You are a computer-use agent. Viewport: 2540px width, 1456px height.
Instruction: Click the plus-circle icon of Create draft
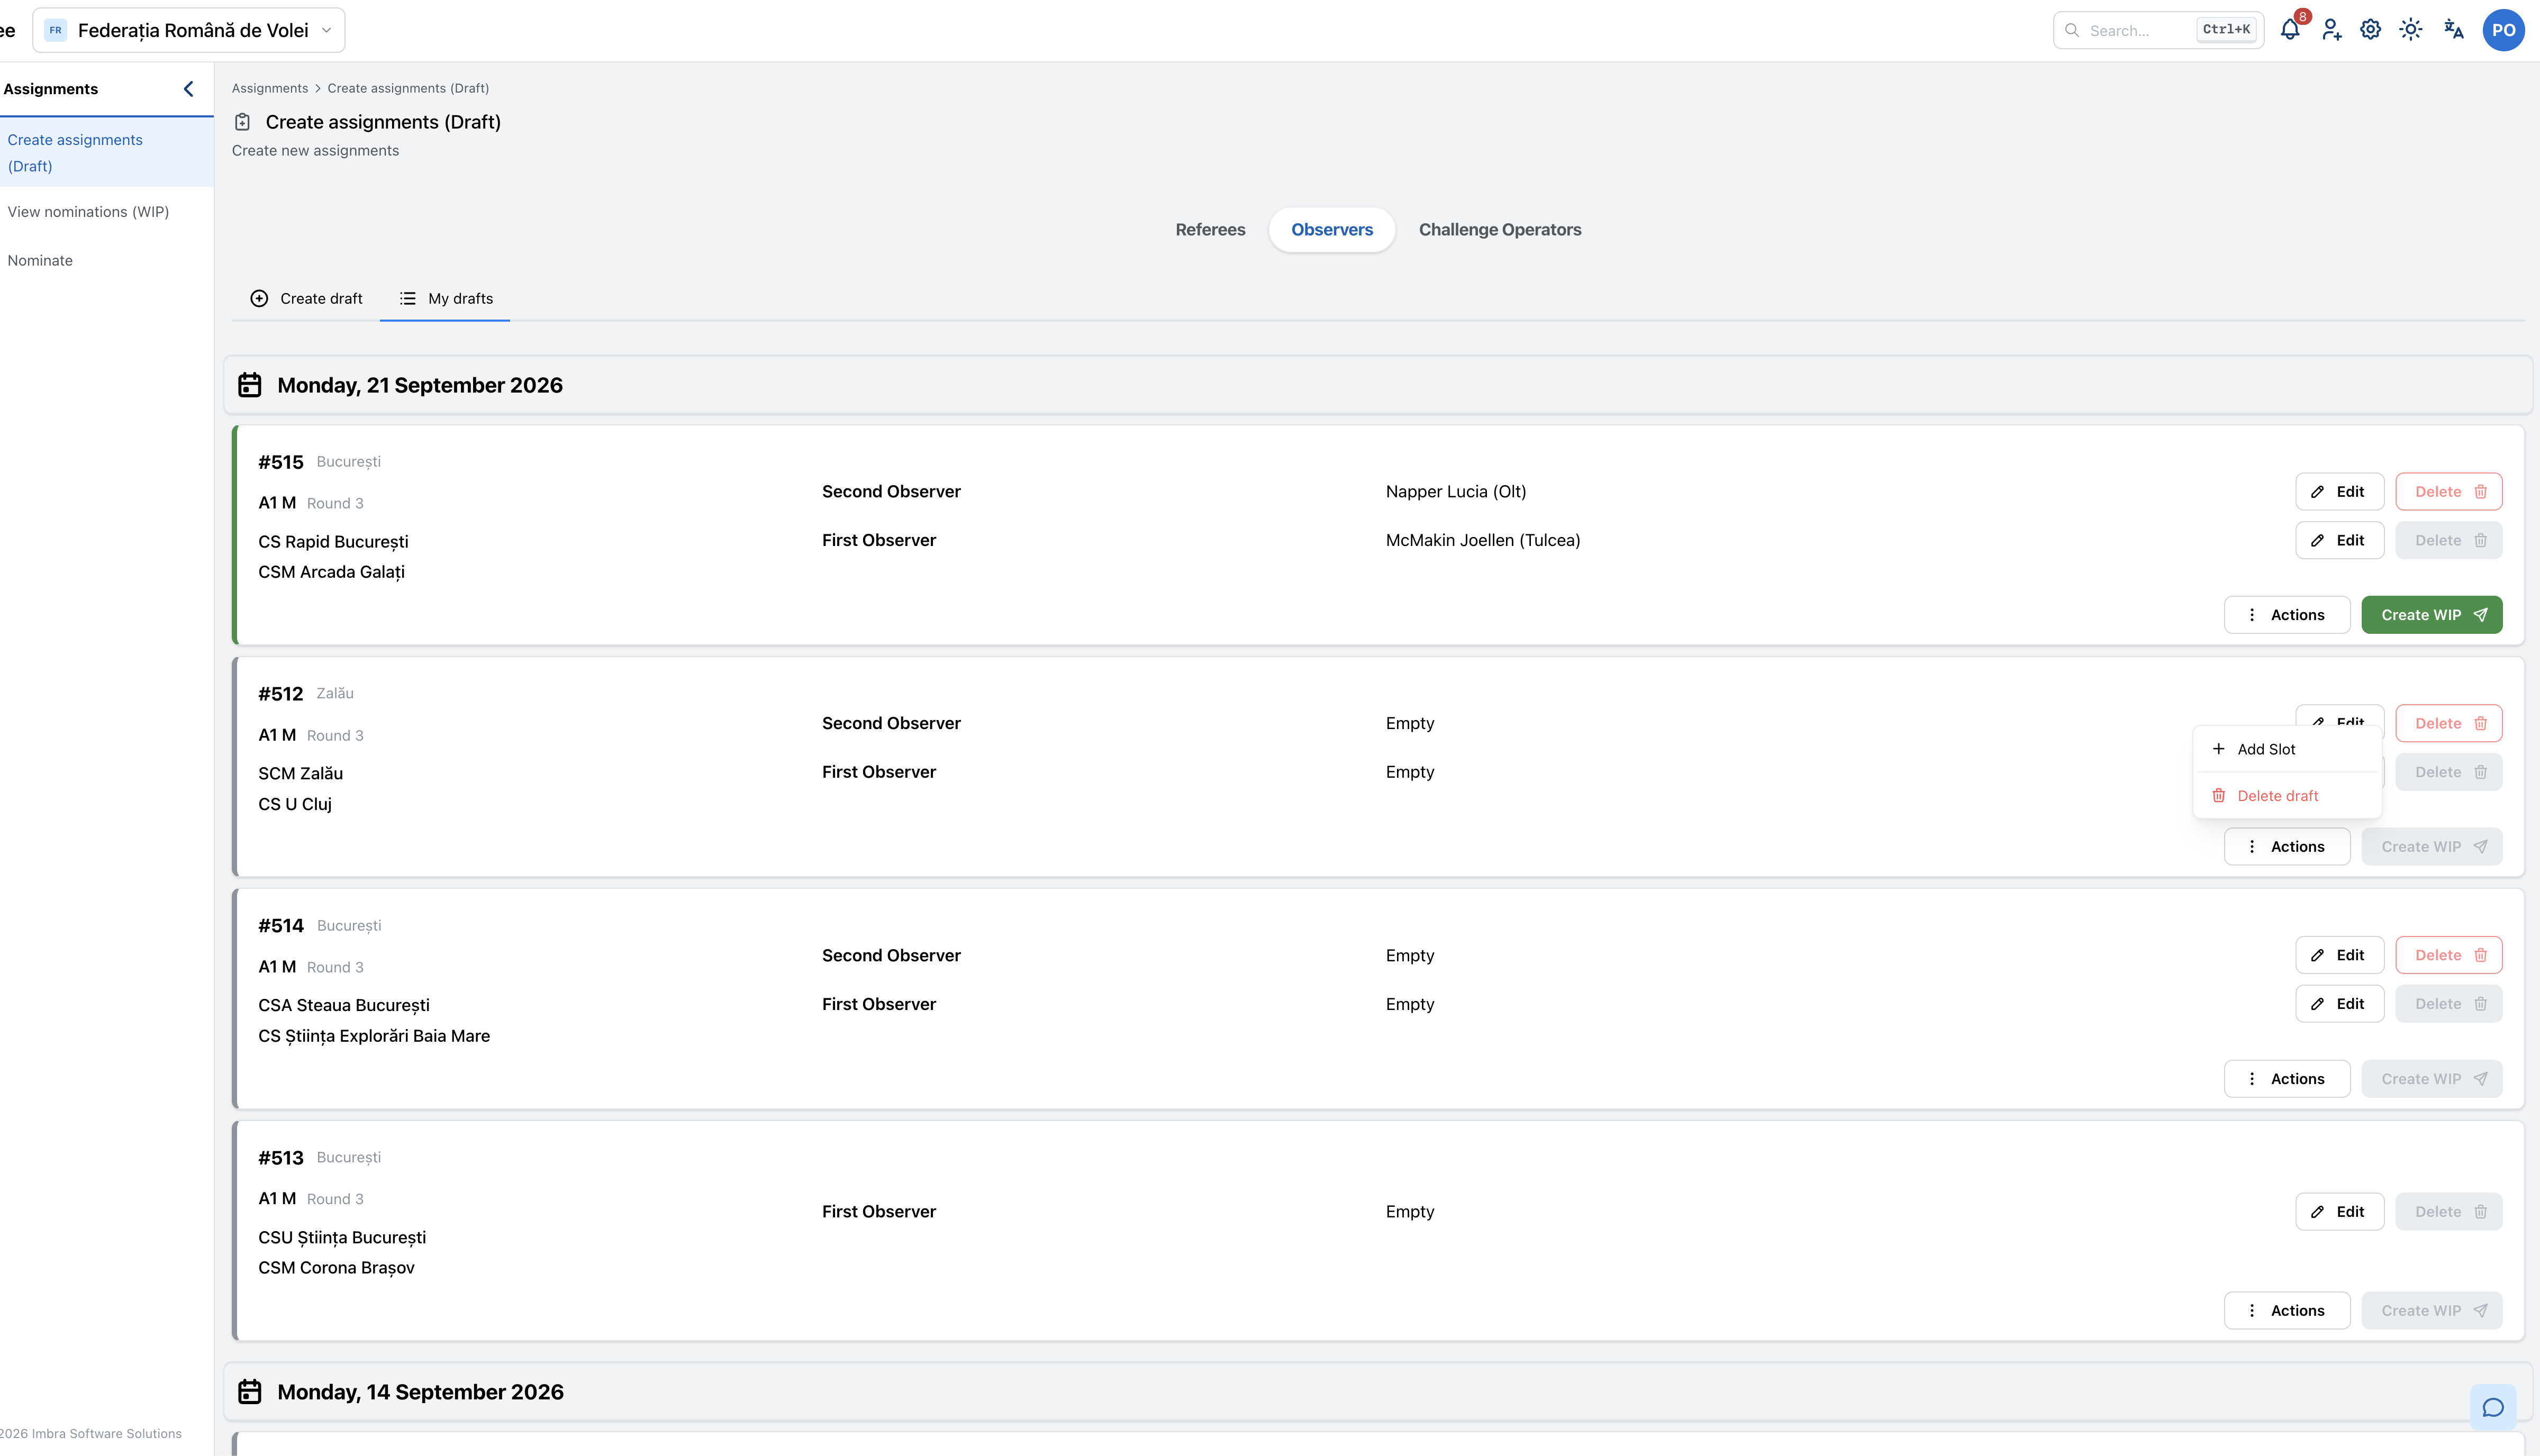tap(259, 299)
